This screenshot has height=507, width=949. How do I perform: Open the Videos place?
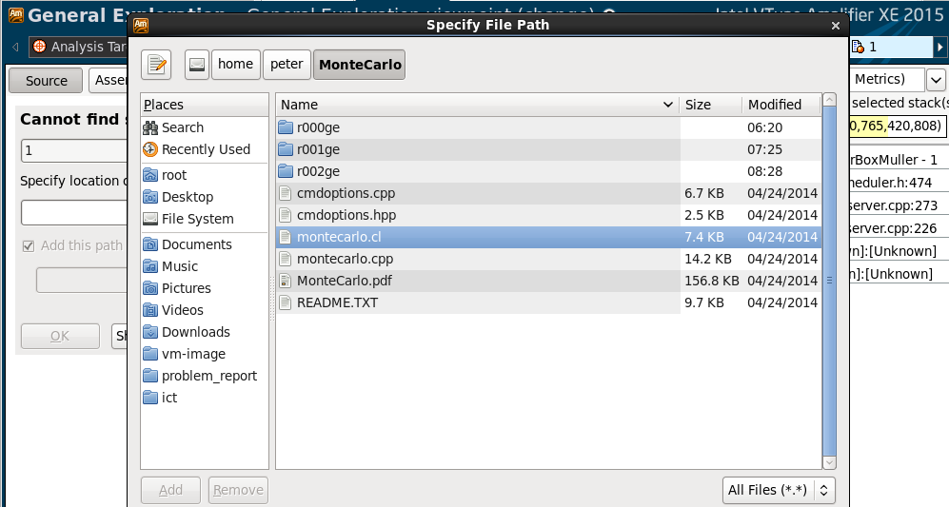coord(205,310)
